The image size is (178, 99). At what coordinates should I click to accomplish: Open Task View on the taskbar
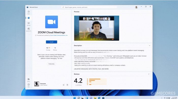click(x=83, y=98)
